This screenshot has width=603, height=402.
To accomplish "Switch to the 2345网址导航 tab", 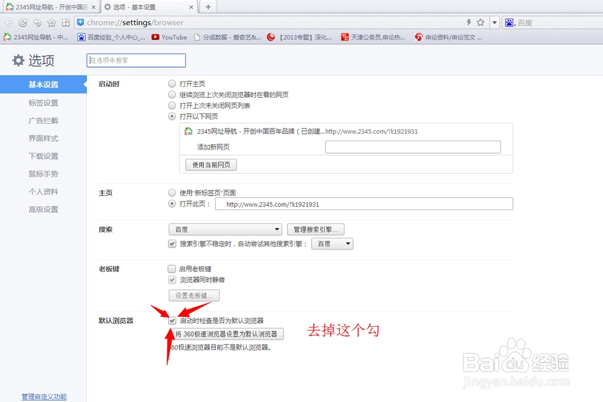I will [x=51, y=7].
